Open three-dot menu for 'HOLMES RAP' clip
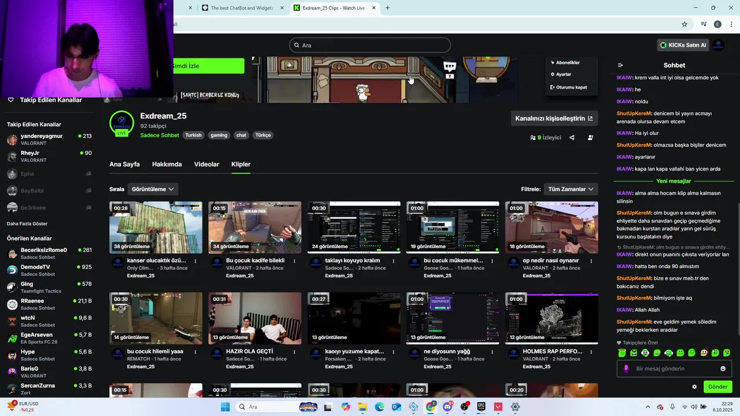Screen dimensions: 740x416 tap(591, 351)
